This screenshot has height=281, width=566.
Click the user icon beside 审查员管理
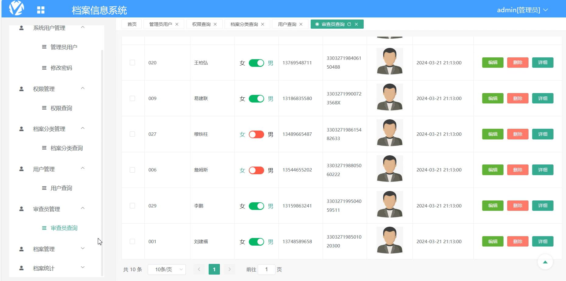(21, 209)
